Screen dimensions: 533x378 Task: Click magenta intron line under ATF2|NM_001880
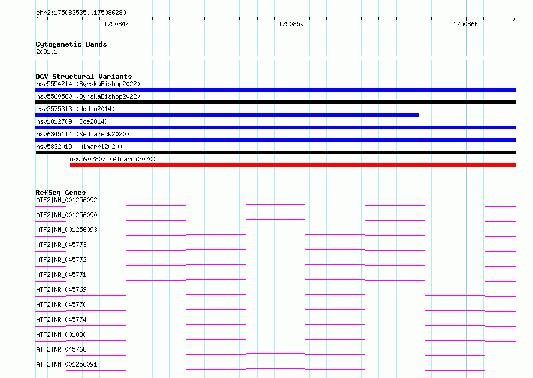(x=275, y=339)
